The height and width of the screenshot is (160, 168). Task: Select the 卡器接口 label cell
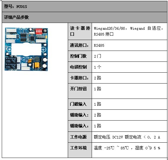pyautogui.click(x=80, y=78)
